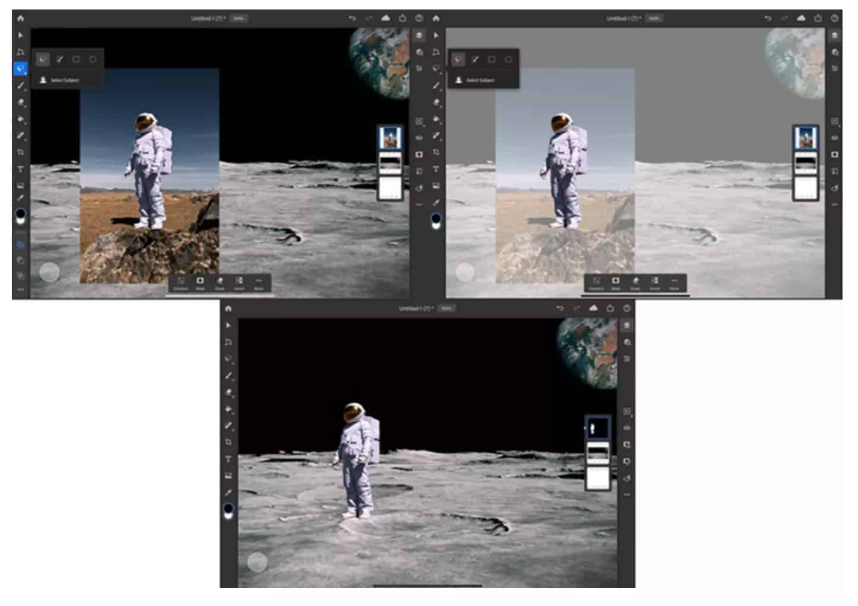Open the three-dot layer actions in bottom screenshot

pos(627,494)
